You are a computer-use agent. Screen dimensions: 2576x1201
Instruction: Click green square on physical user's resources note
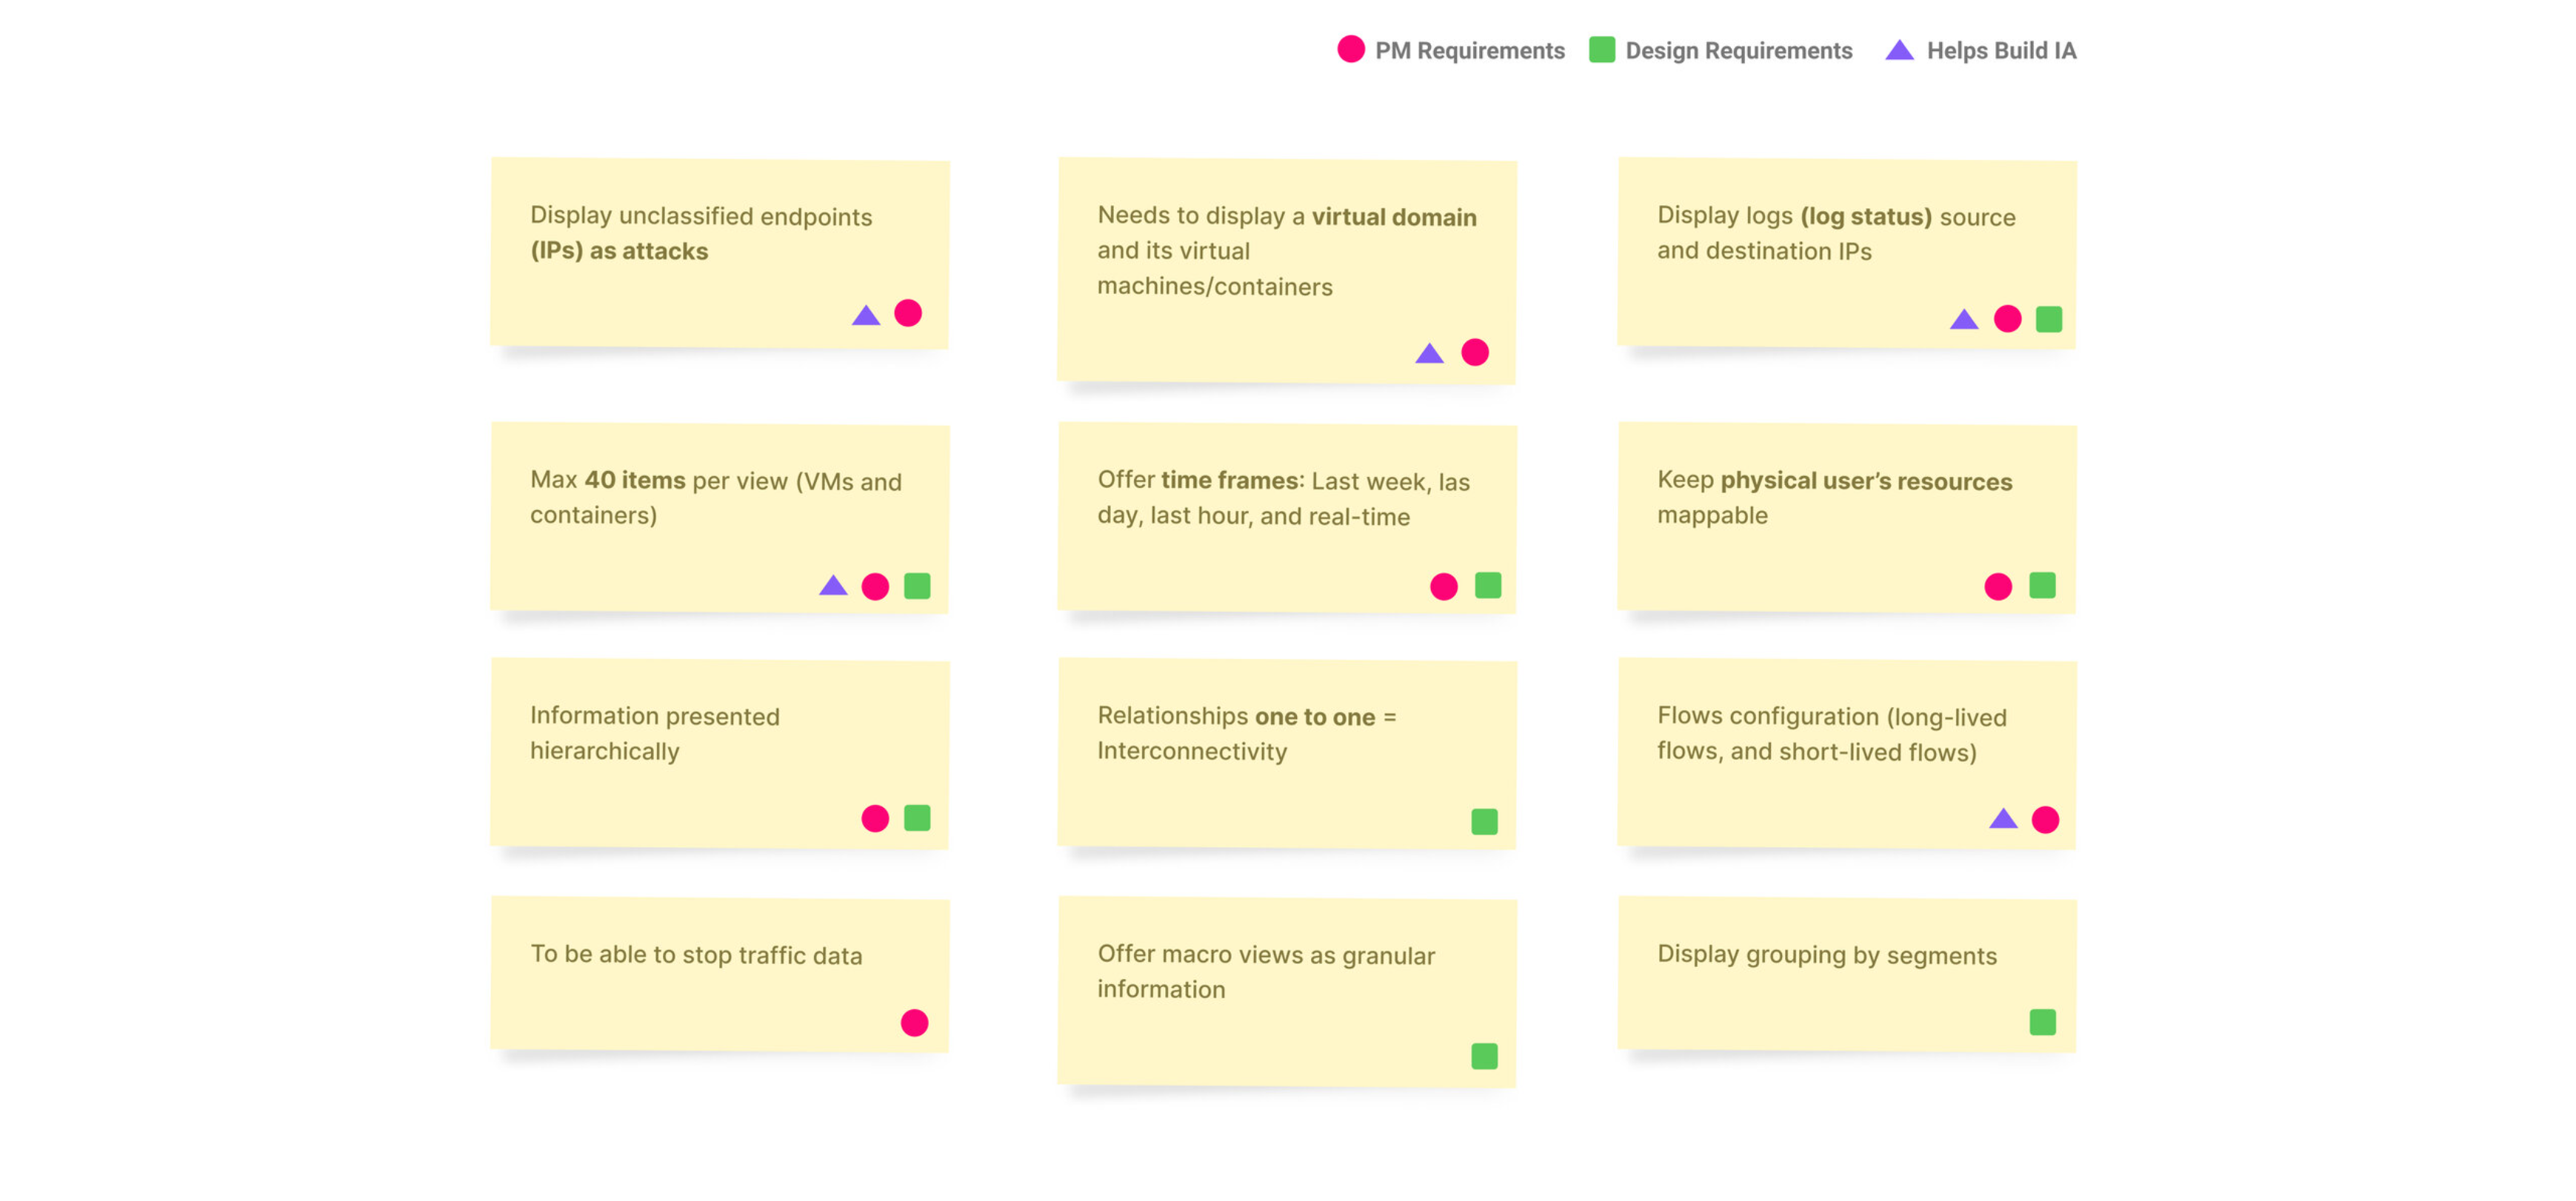[2042, 586]
